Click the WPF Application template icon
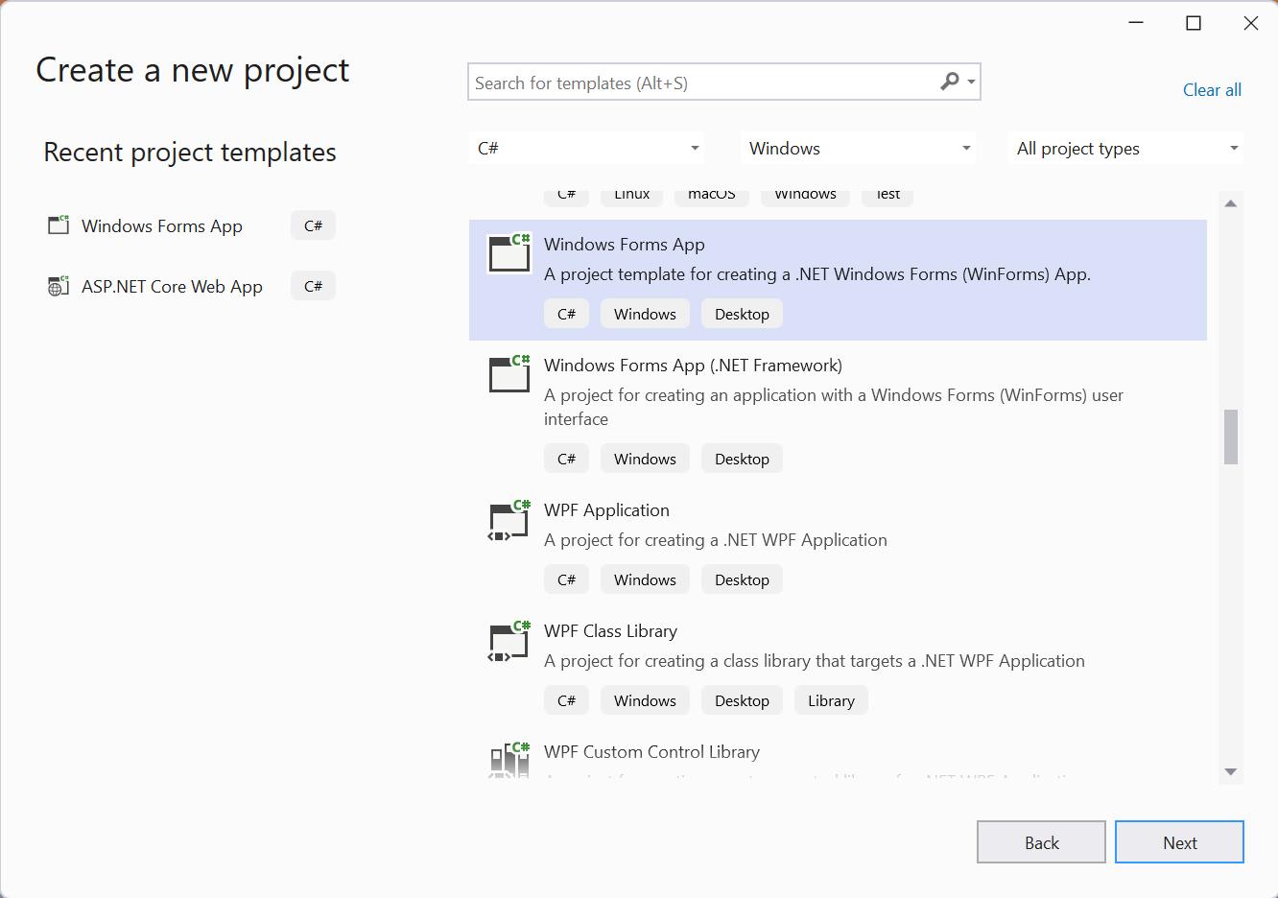Image resolution: width=1278 pixels, height=898 pixels. [x=509, y=521]
